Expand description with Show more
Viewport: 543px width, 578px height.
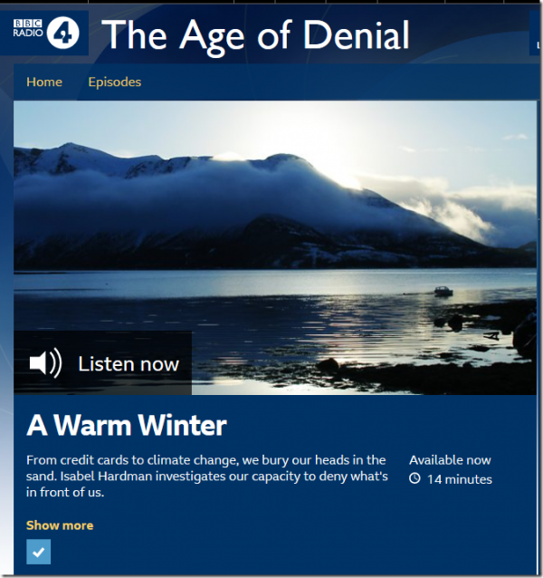60,525
